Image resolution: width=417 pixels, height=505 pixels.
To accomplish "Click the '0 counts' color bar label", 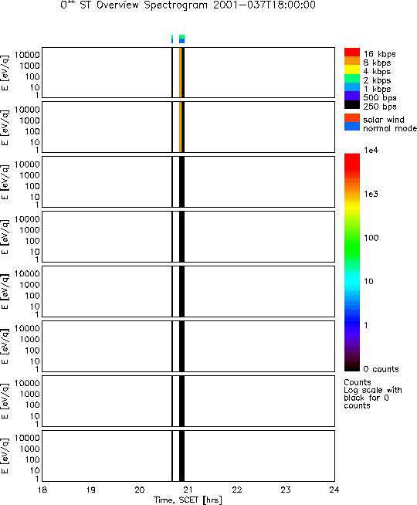I will click(x=381, y=369).
